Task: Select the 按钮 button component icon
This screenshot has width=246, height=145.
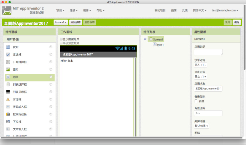Action: [8, 47]
